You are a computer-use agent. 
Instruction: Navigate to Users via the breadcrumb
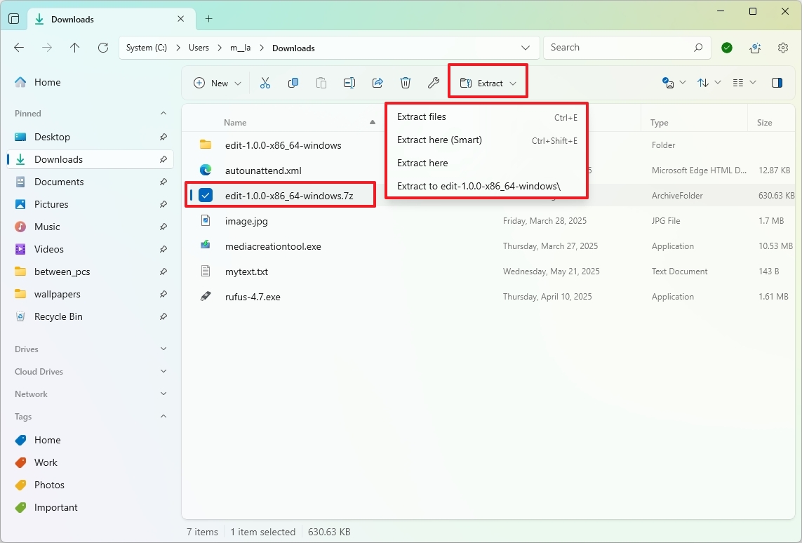pos(199,47)
